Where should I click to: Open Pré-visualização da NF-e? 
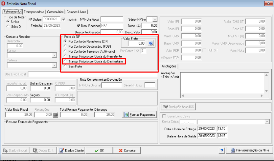tap(250, 150)
